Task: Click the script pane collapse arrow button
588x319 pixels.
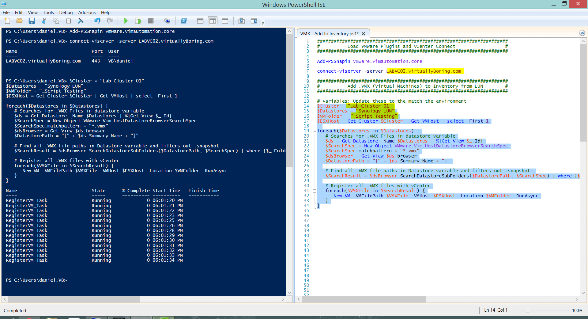Action: pos(582,33)
